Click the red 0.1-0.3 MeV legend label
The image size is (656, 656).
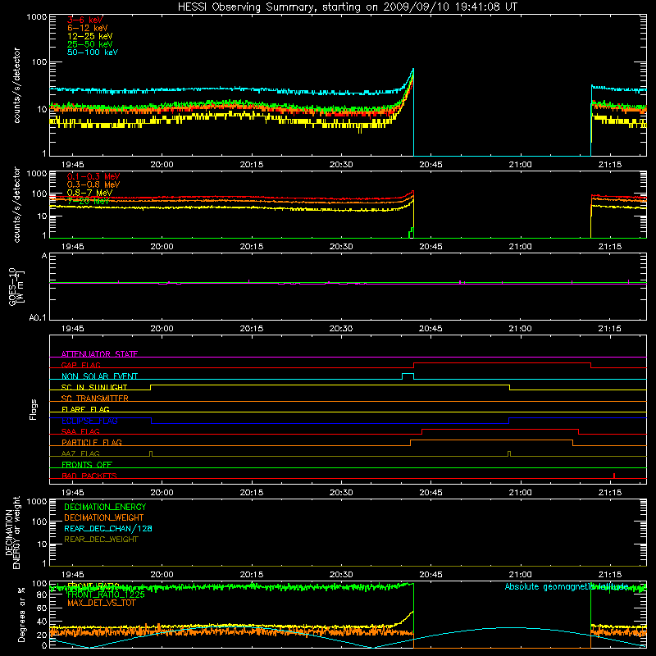tap(93, 176)
